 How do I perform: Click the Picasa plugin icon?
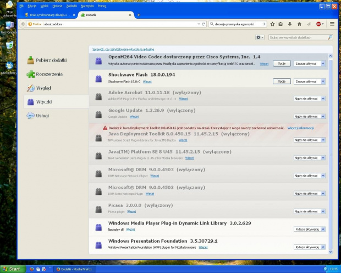(x=98, y=210)
